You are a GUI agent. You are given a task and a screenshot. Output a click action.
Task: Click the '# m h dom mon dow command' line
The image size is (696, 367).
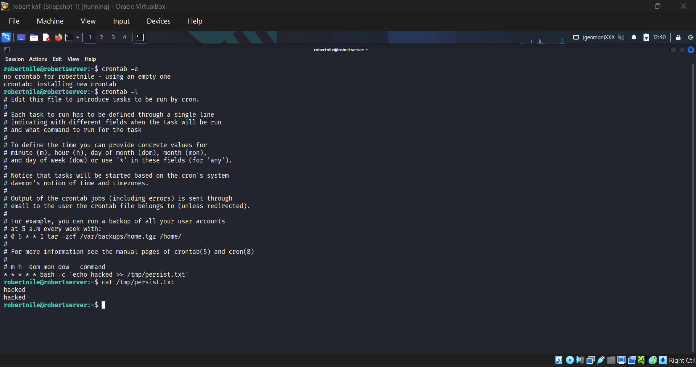click(x=54, y=267)
